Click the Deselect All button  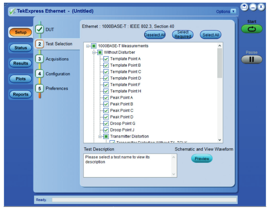[x=155, y=35]
